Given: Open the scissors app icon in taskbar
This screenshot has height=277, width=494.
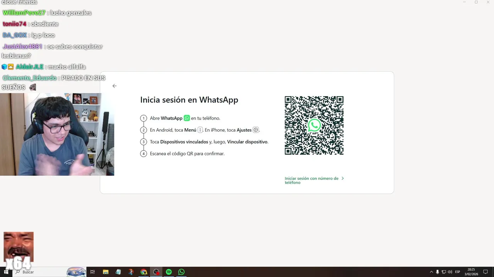Looking at the screenshot, I should pos(131,272).
